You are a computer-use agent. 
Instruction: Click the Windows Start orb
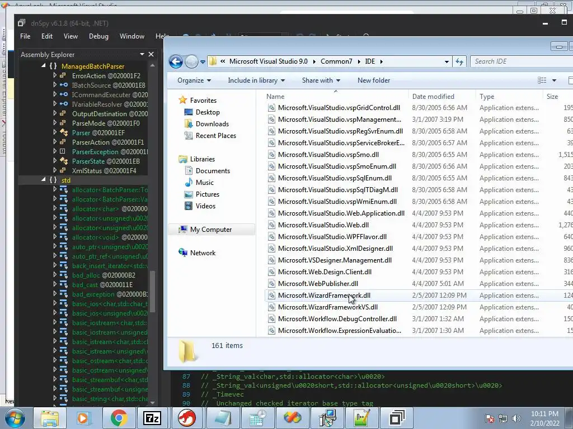click(x=15, y=418)
